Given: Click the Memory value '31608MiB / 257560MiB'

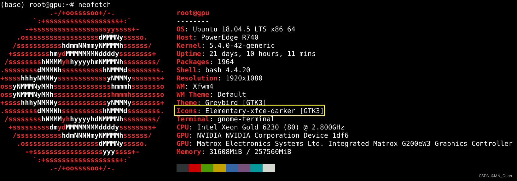Looking at the screenshot, I should pyautogui.click(x=250, y=152).
